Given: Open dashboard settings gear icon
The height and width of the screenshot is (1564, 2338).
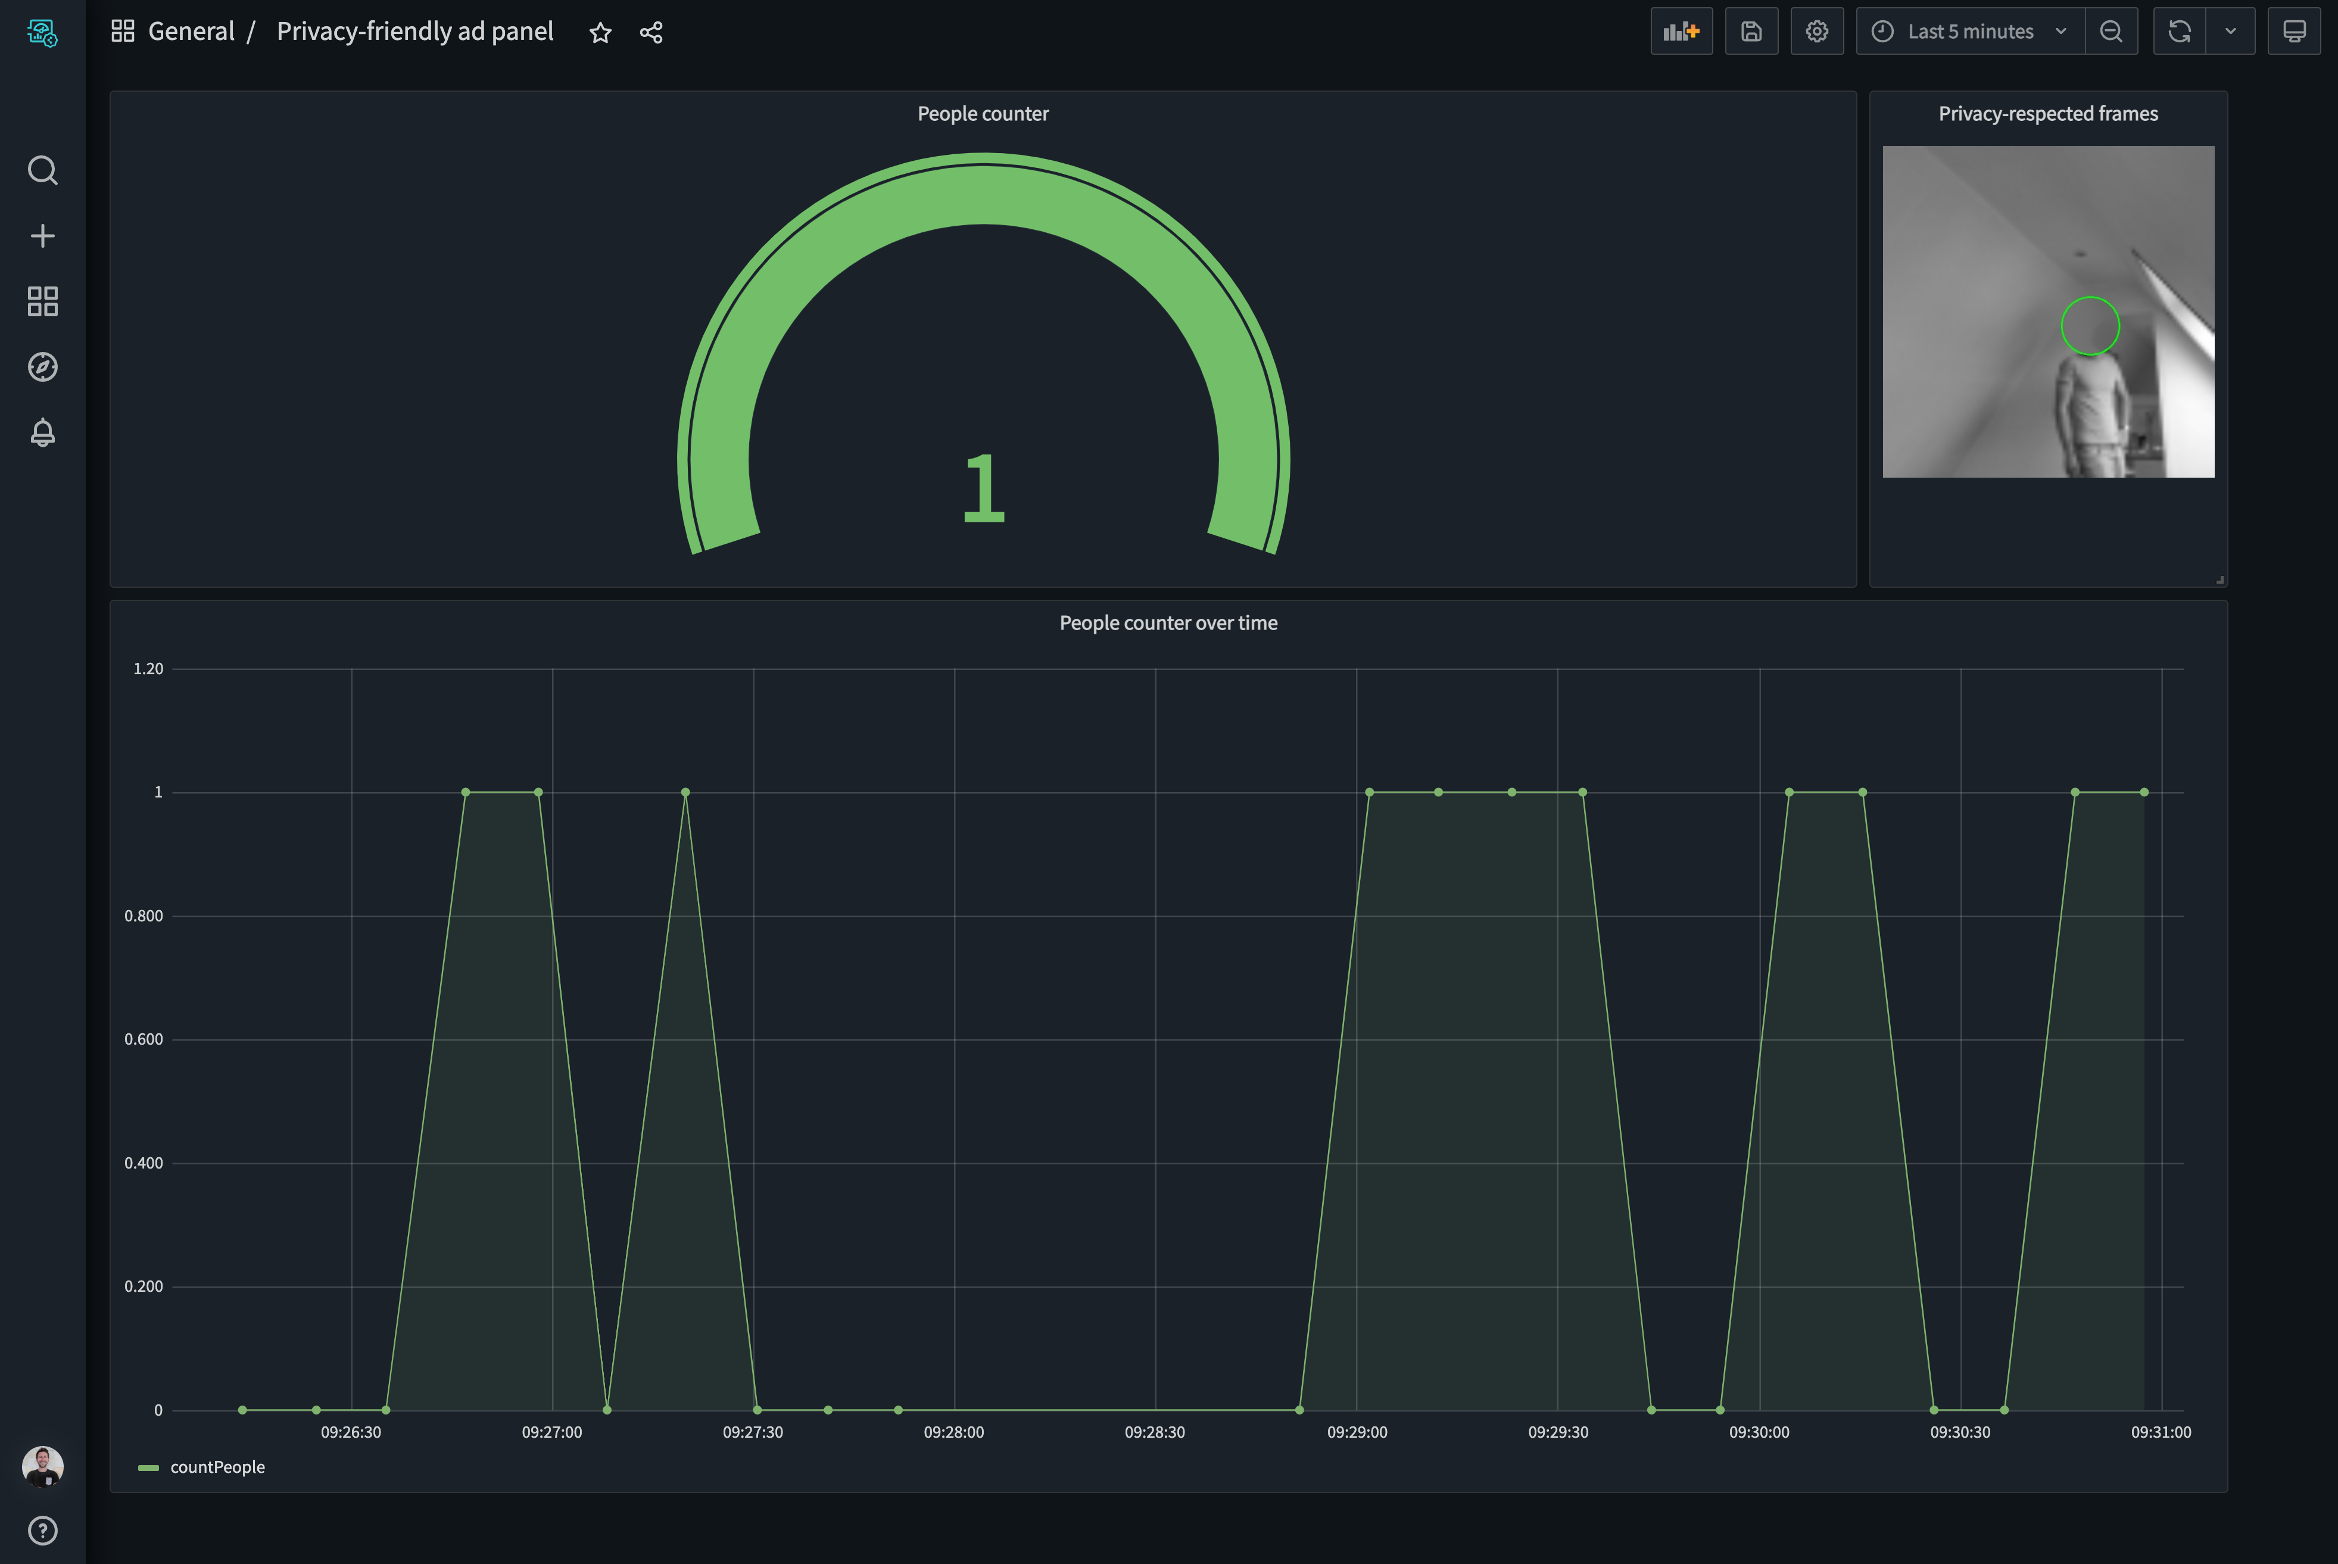Looking at the screenshot, I should point(1816,32).
